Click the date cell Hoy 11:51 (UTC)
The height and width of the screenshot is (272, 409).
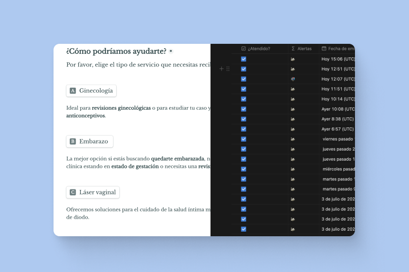[x=338, y=89]
